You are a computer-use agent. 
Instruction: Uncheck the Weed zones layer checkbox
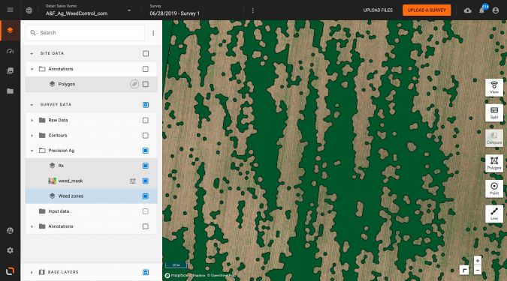(x=146, y=196)
